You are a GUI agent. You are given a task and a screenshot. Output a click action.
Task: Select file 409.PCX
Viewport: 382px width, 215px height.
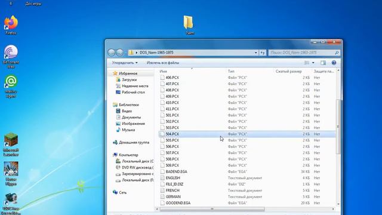(x=172, y=96)
